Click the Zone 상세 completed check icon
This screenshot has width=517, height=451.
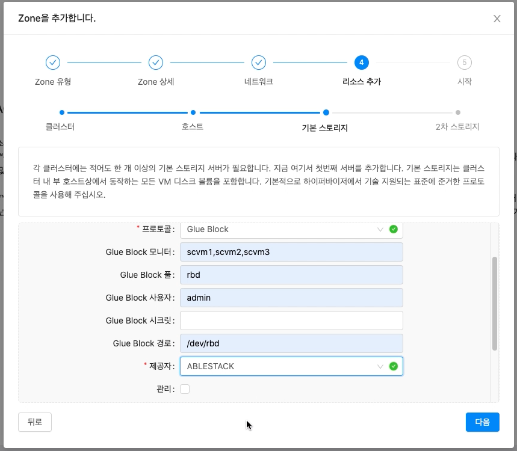click(x=155, y=63)
